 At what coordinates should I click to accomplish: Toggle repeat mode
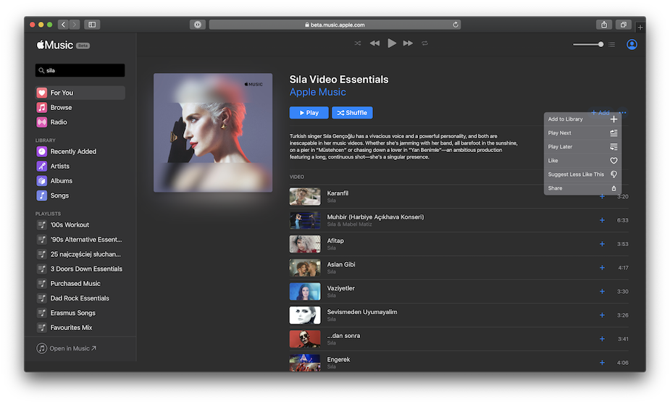point(424,43)
